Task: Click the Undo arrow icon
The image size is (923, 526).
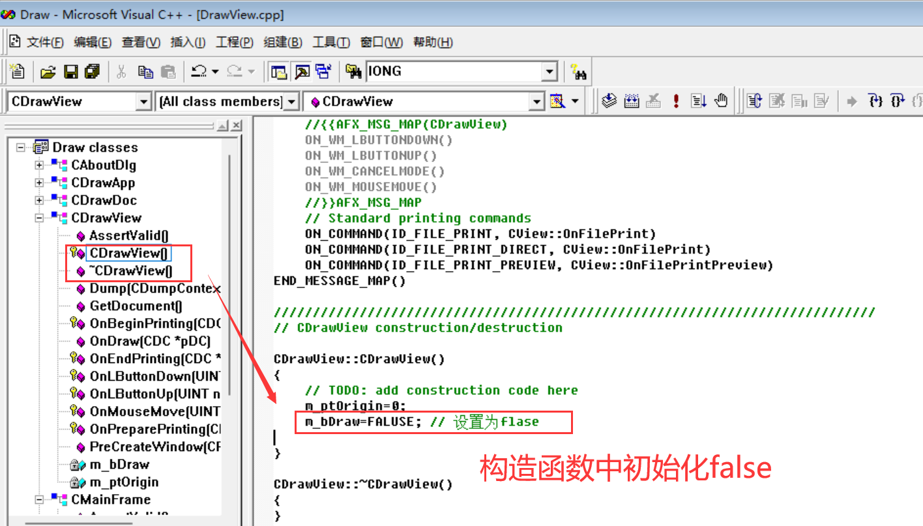Action: pyautogui.click(x=199, y=72)
